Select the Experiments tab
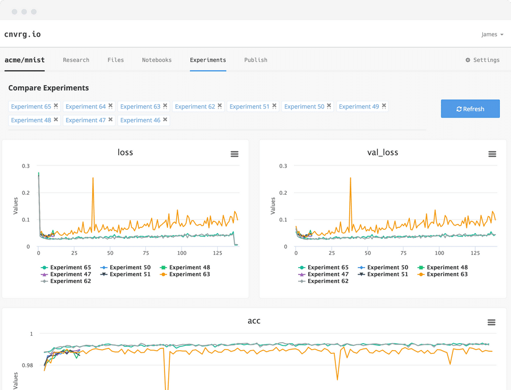Image resolution: width=511 pixels, height=390 pixels. pos(208,60)
